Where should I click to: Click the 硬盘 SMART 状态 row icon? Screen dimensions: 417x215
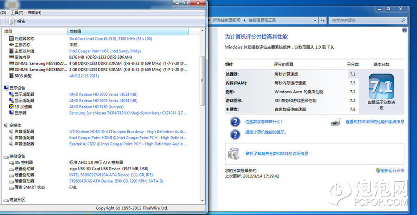tap(11, 187)
